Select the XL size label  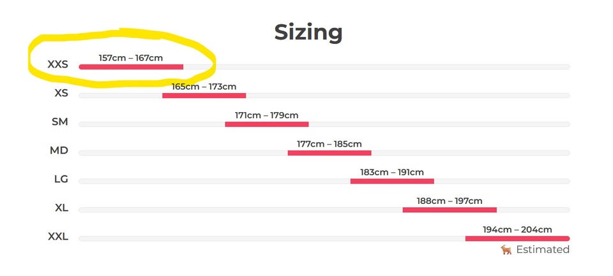(x=62, y=208)
